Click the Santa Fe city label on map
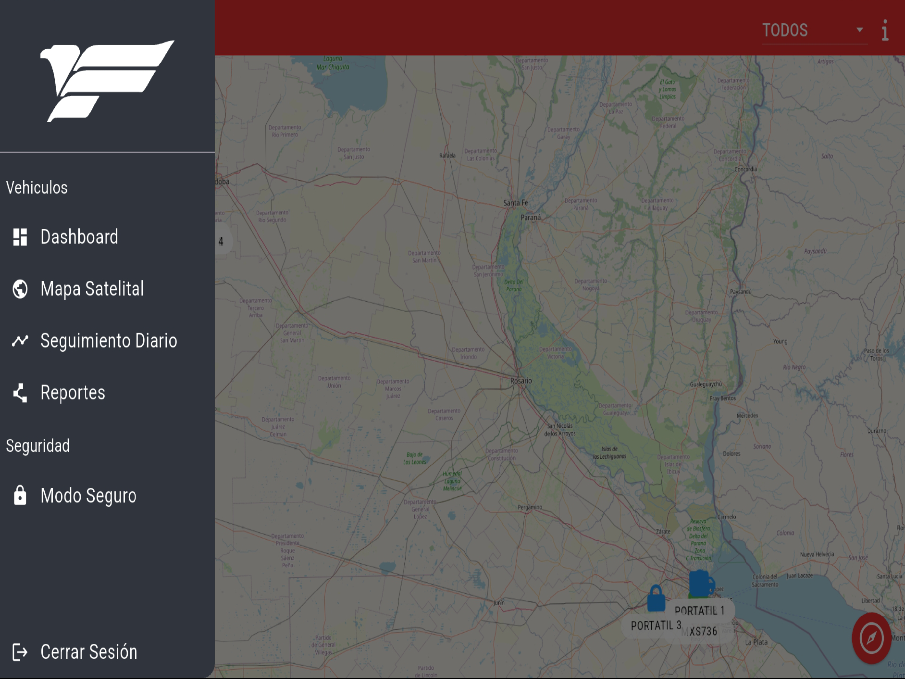 (516, 203)
